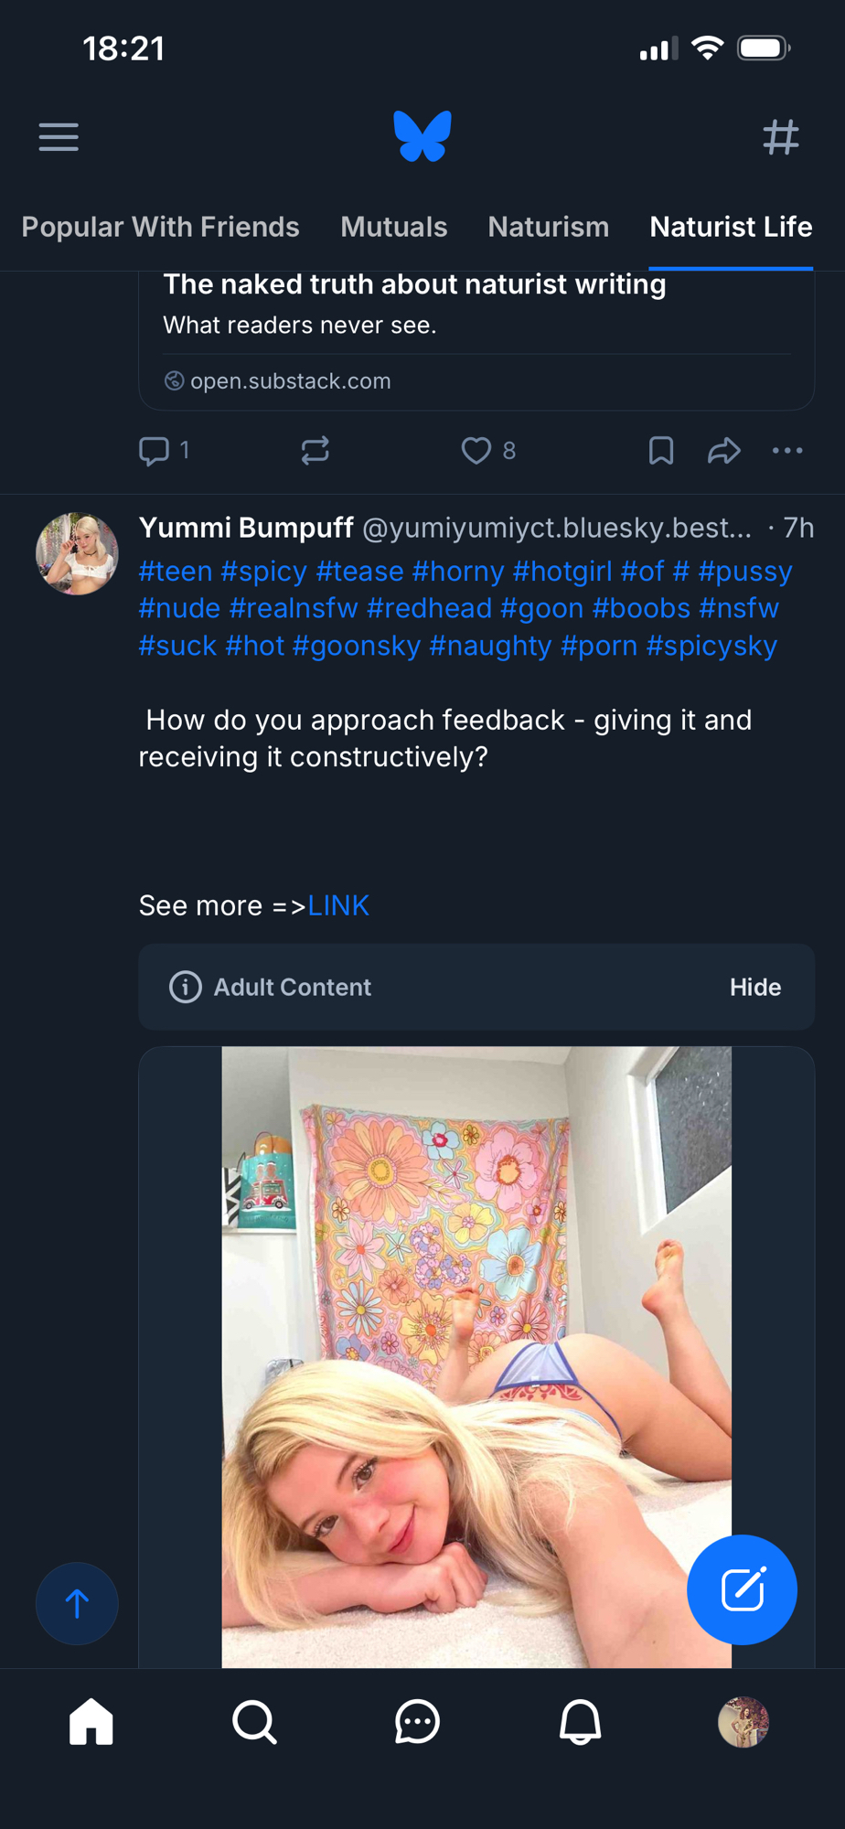Share the Substack post
Image resolution: width=845 pixels, height=1829 pixels.
(723, 451)
